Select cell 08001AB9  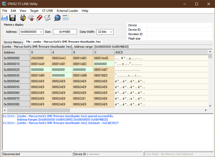click(40, 75)
